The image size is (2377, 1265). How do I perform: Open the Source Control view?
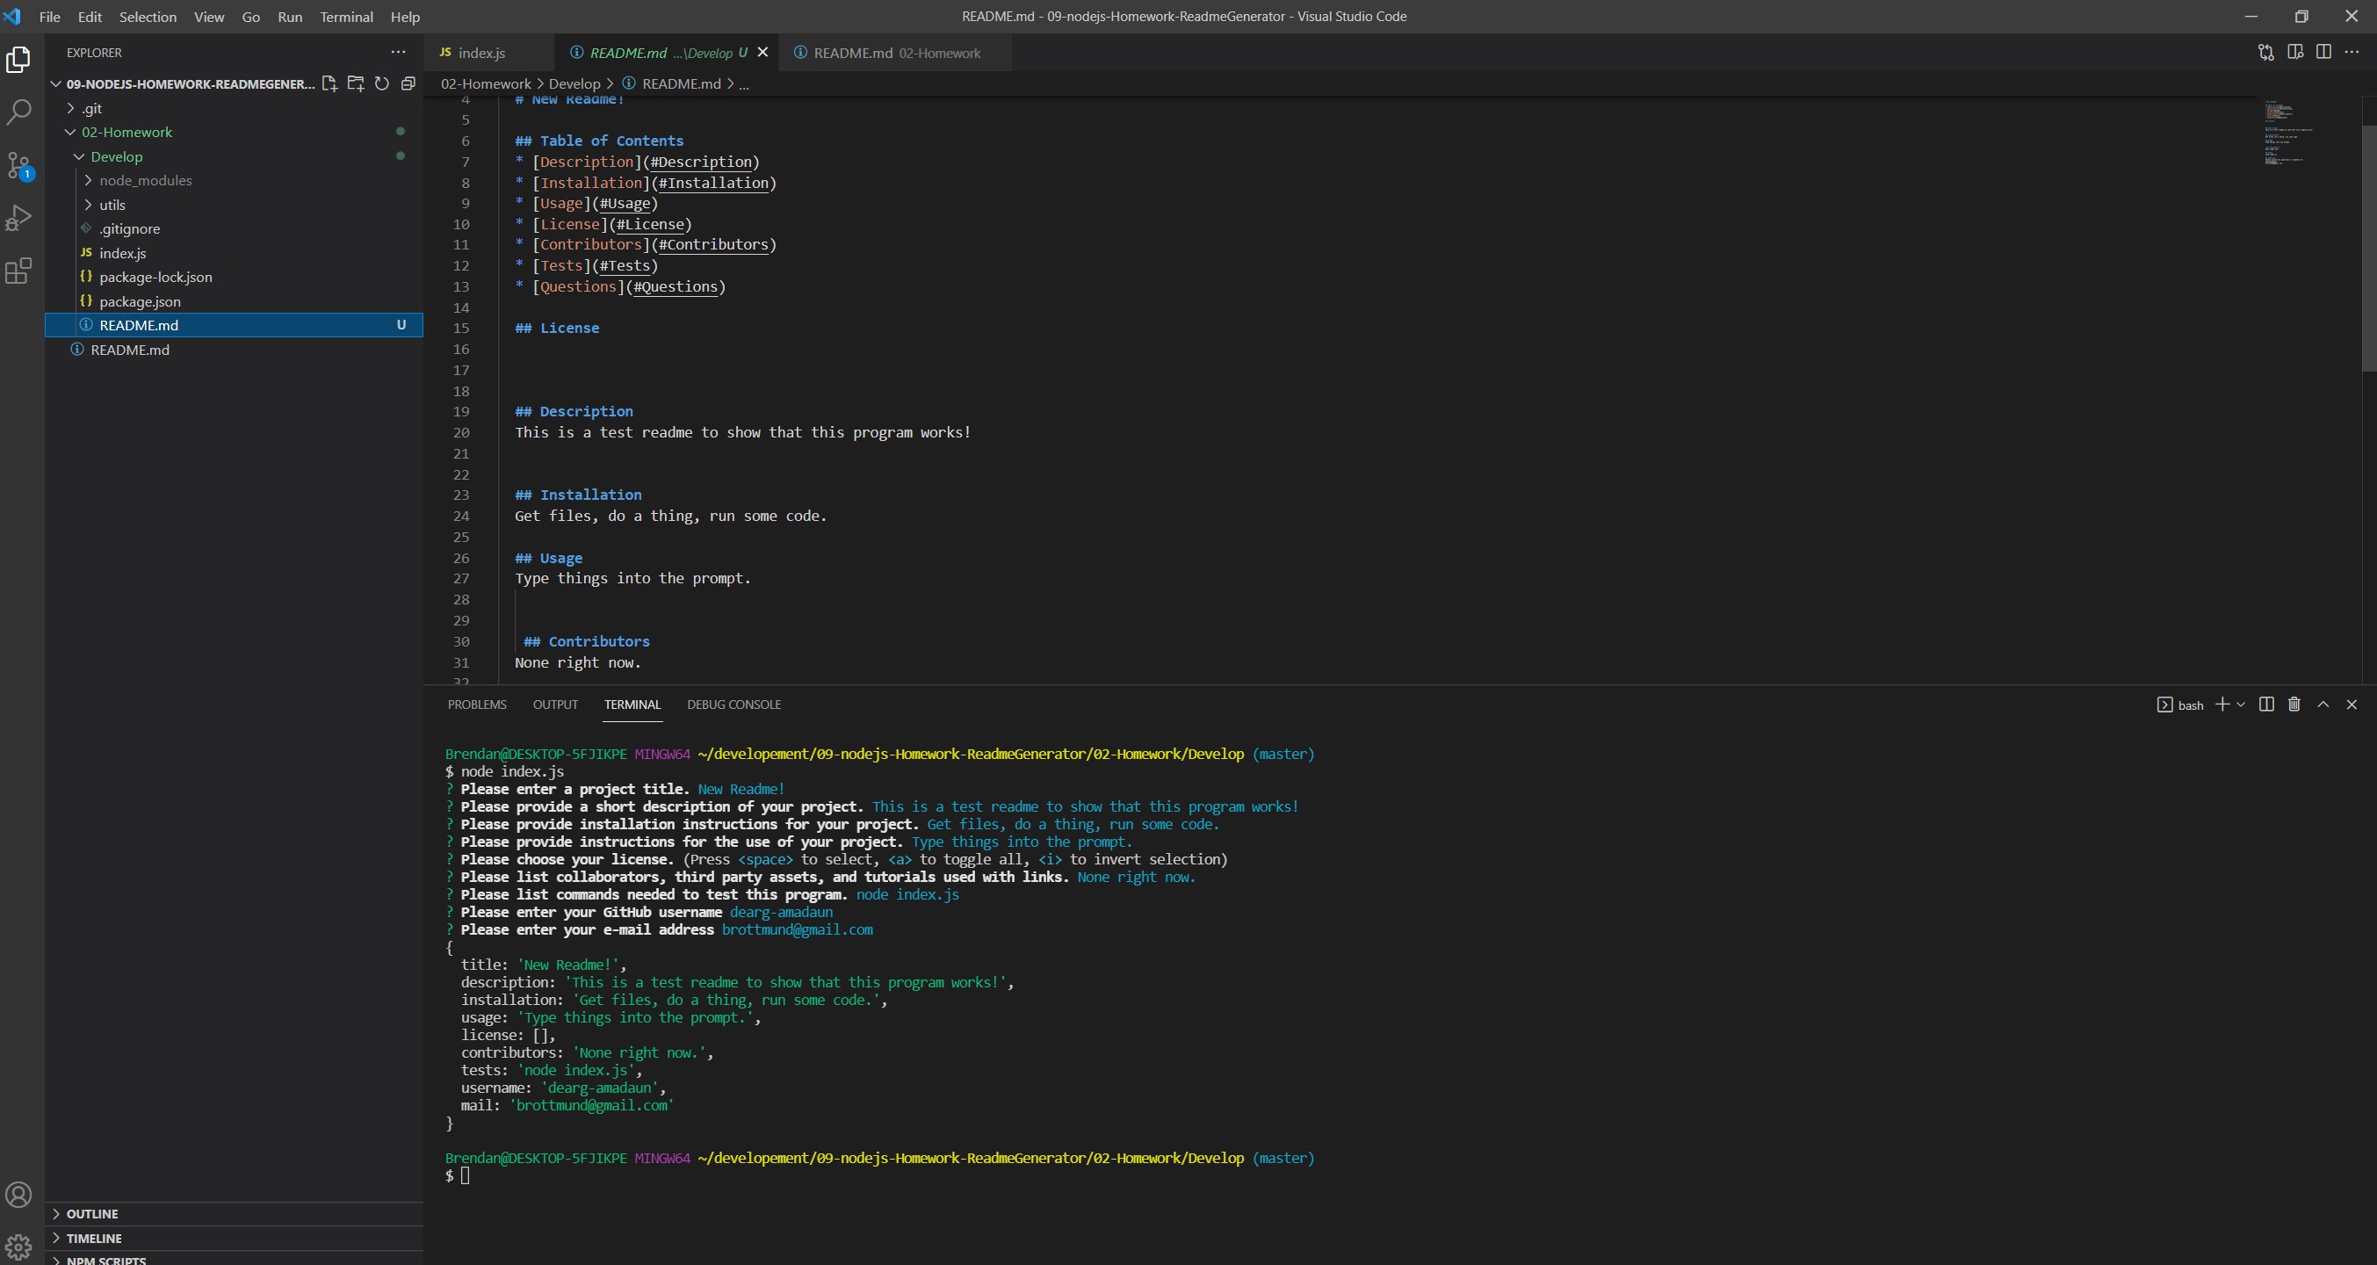[18, 163]
